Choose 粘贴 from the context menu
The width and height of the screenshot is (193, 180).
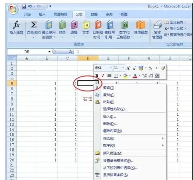[x=109, y=102]
